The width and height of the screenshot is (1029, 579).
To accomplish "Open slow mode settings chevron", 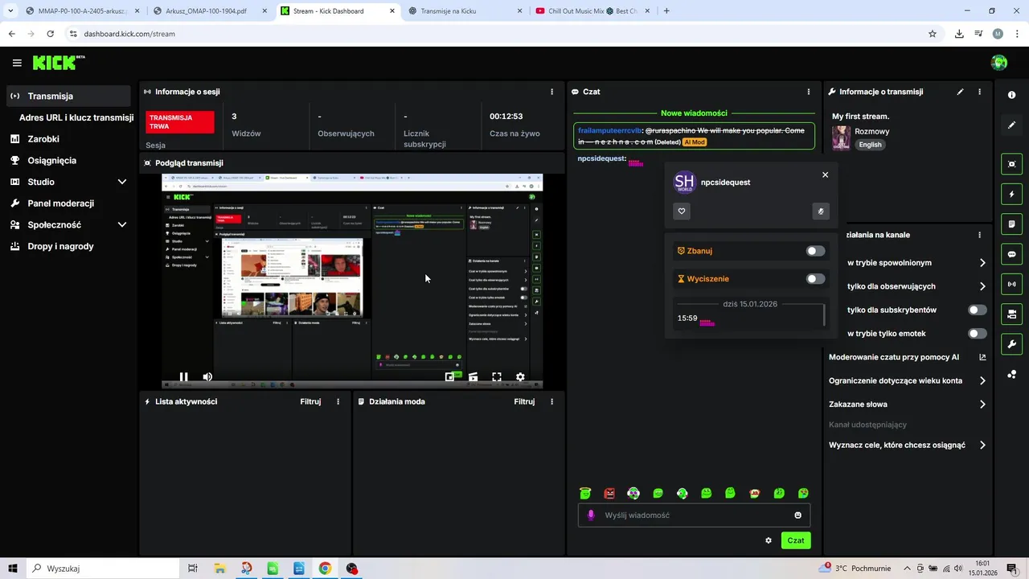I will [982, 263].
